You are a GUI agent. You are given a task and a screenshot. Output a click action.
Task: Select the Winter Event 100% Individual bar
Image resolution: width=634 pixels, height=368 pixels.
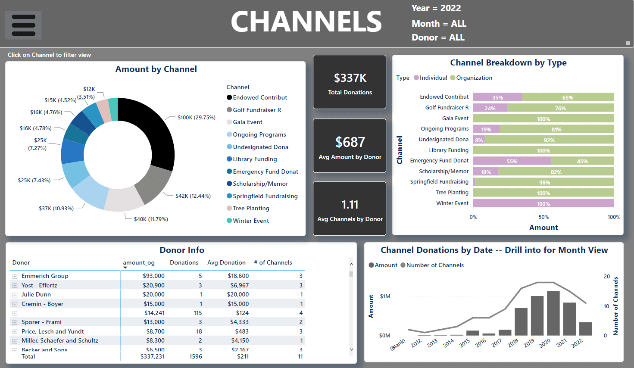[543, 203]
